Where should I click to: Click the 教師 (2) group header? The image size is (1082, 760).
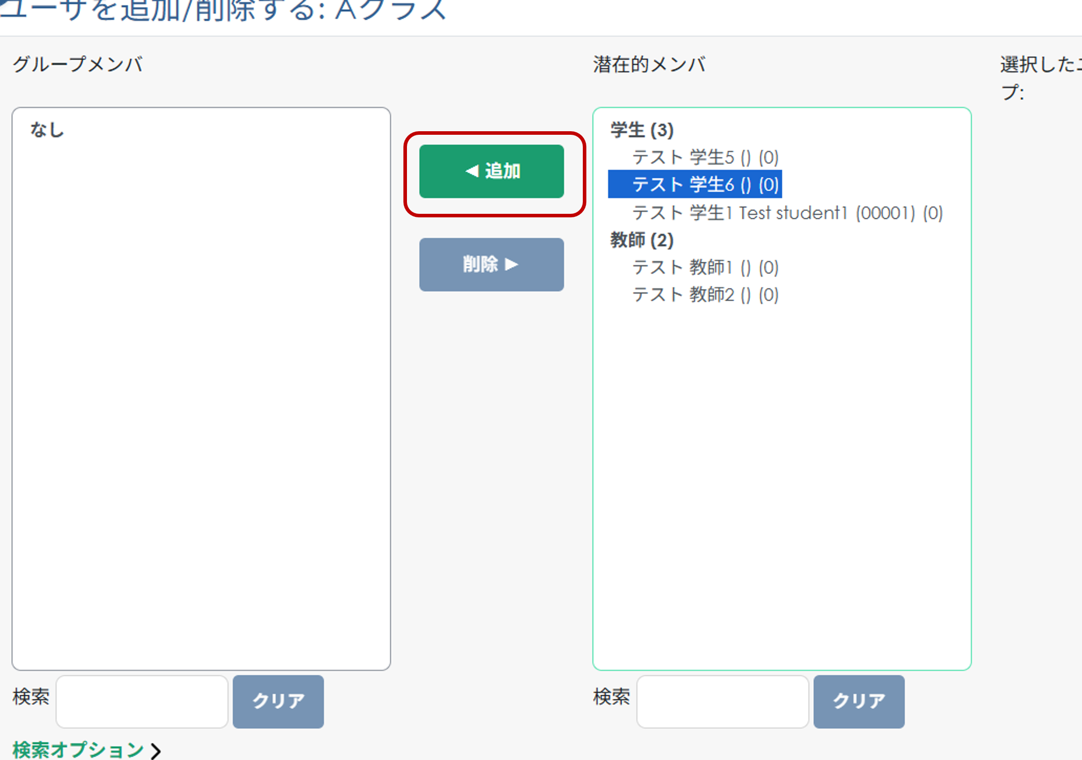641,240
